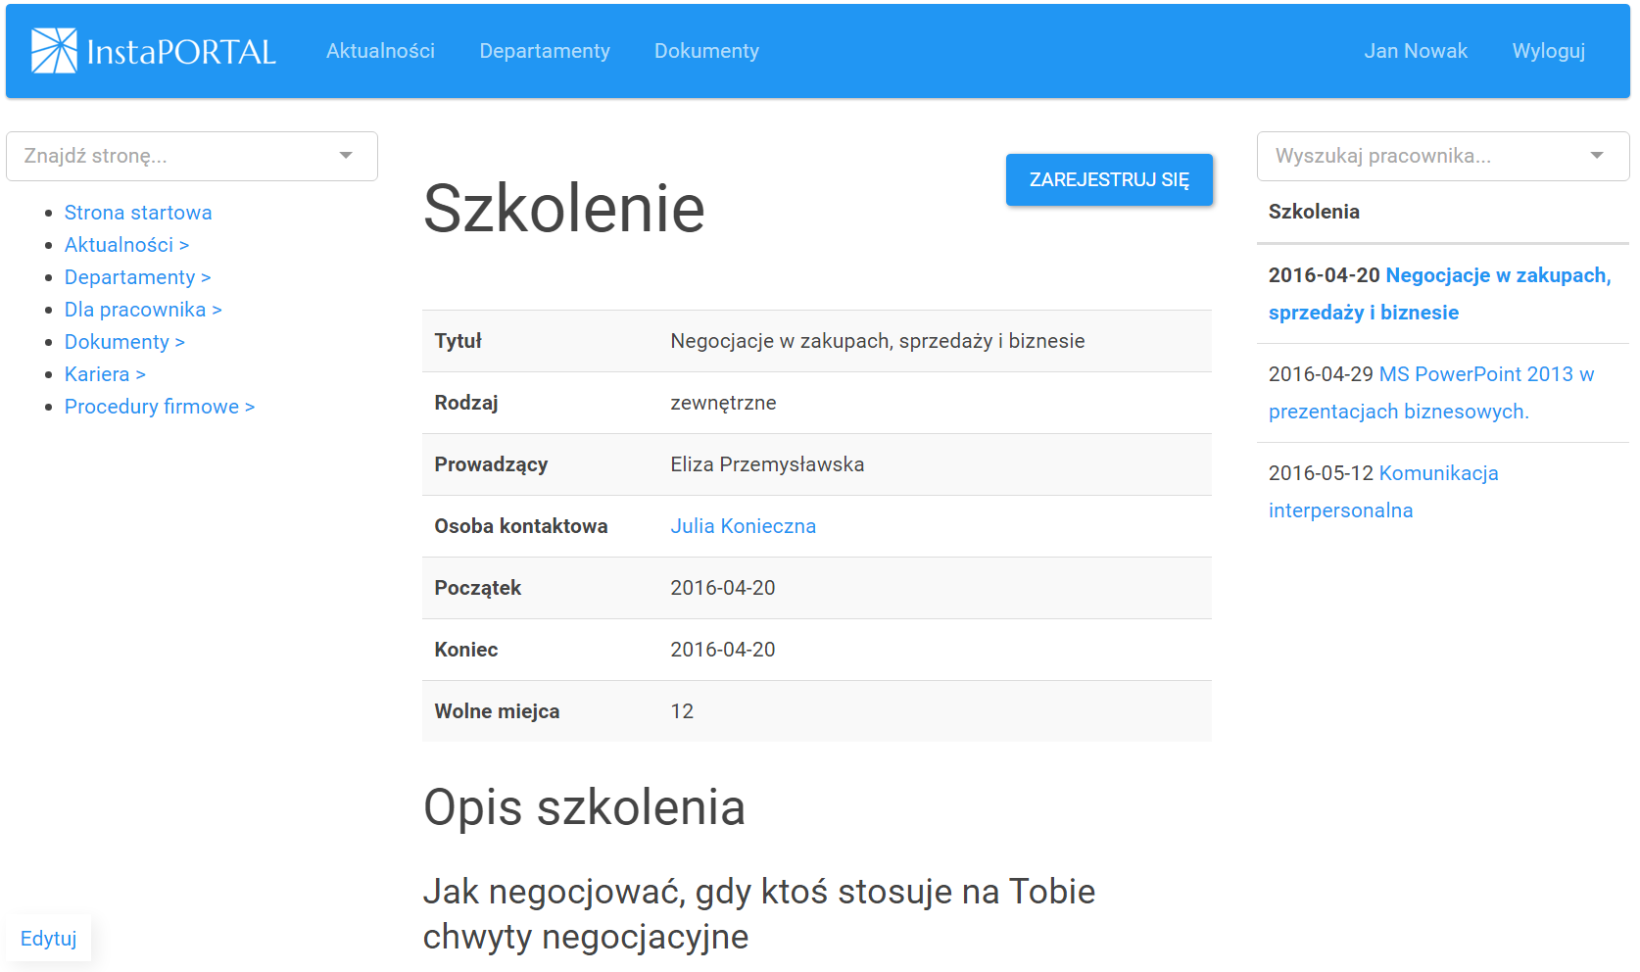Expand the Wyszukaj pracownika dropdown arrow
This screenshot has width=1640, height=972.
1597,156
